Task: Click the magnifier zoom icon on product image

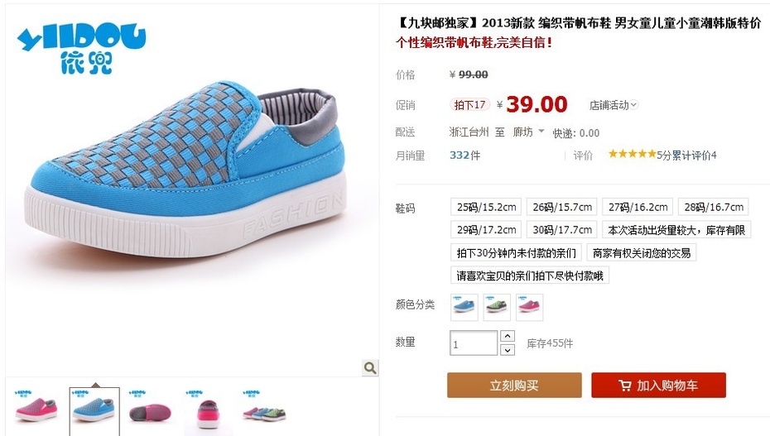Action: click(370, 367)
